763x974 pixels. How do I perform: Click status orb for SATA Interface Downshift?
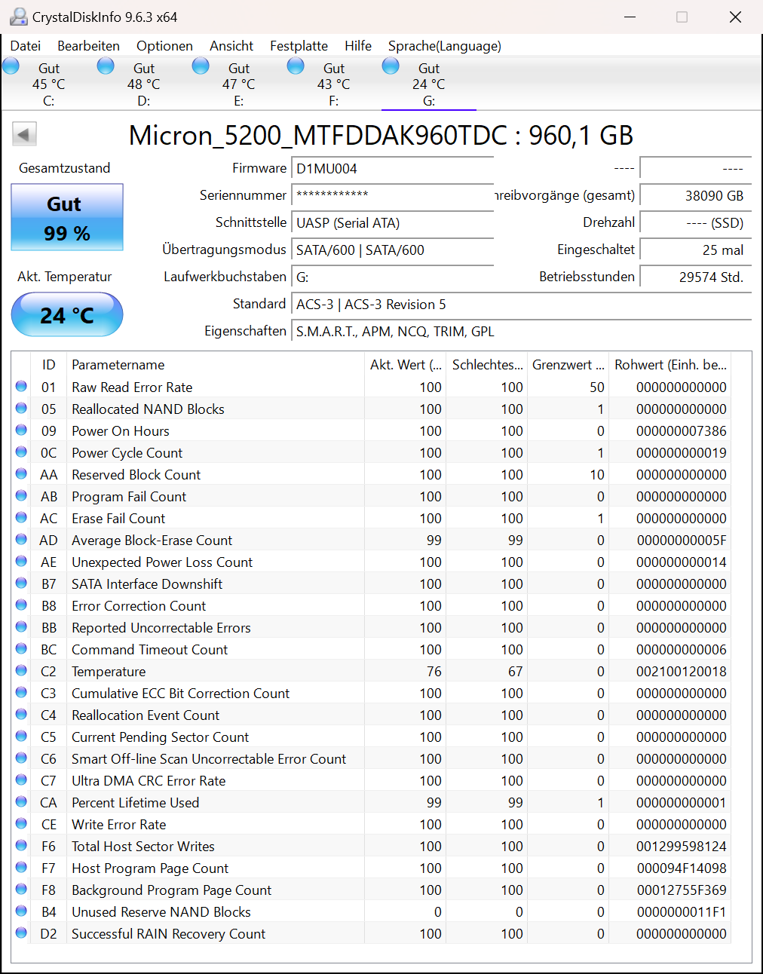(21, 583)
